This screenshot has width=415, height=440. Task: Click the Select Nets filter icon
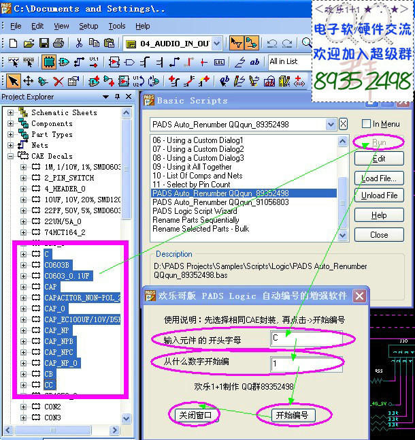click(x=79, y=62)
